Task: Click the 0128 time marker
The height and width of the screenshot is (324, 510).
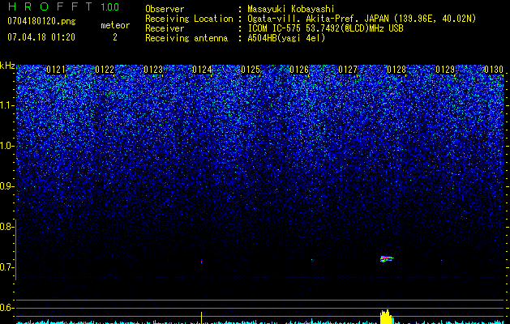Action: pos(396,70)
